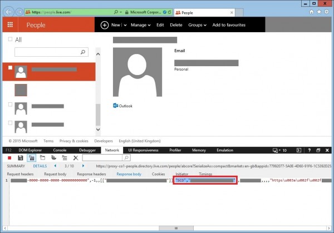Go to previous request with left arrow
Viewport: 334px width, 233px height.
point(55,166)
